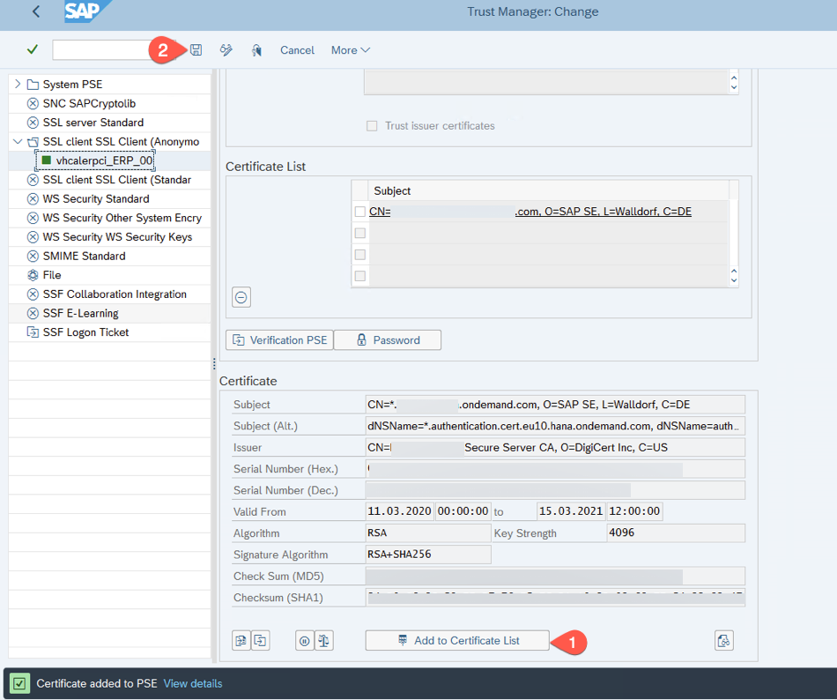The image size is (837, 700).
Task: Check the first certificate row checkbox
Action: point(360,212)
